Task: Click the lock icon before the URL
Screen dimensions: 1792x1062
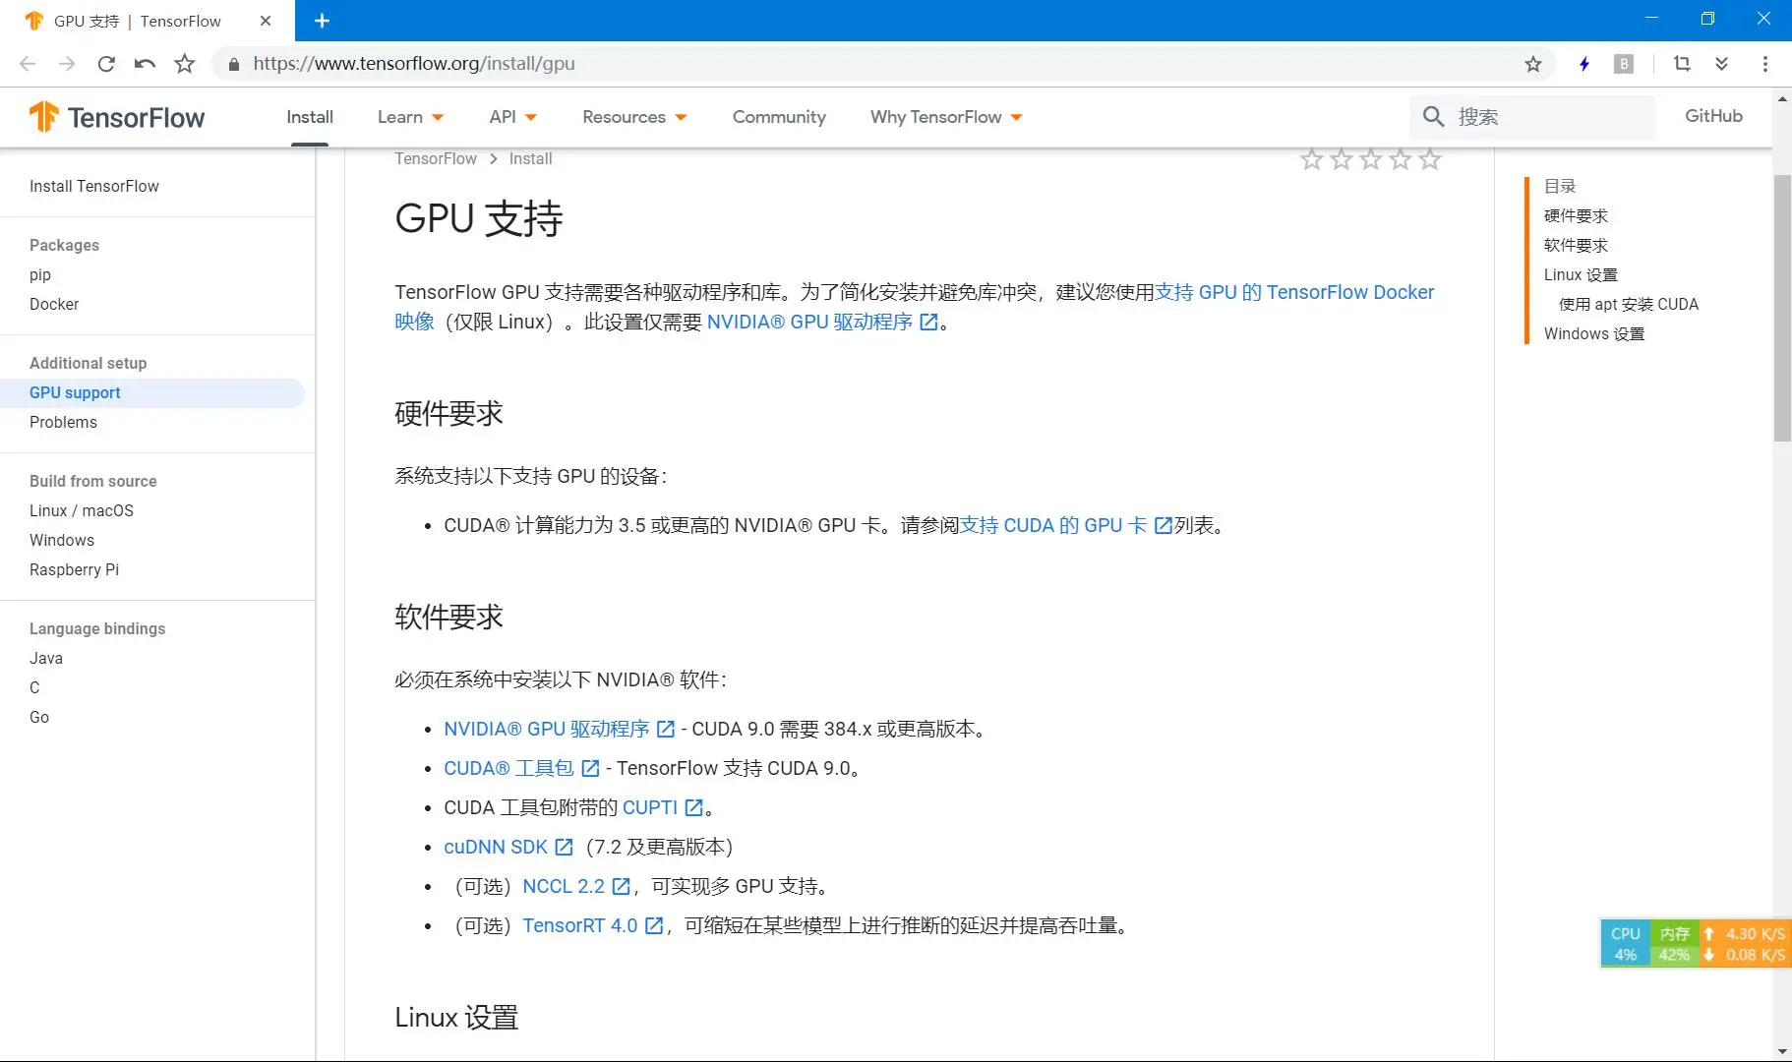Action: pyautogui.click(x=234, y=64)
